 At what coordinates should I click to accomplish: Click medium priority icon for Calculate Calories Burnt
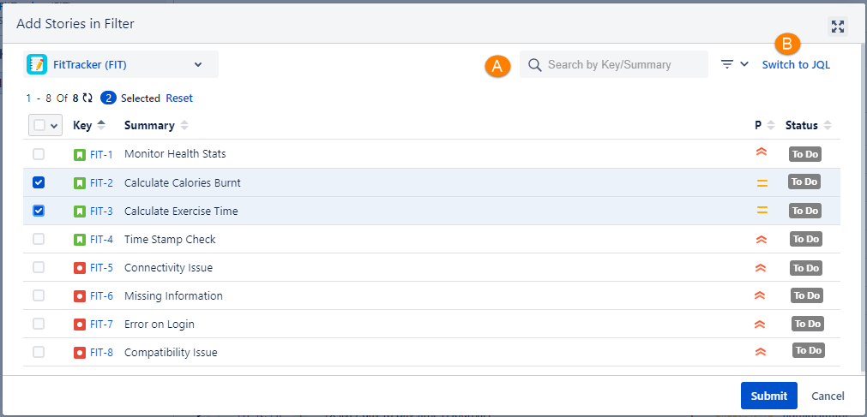(762, 183)
